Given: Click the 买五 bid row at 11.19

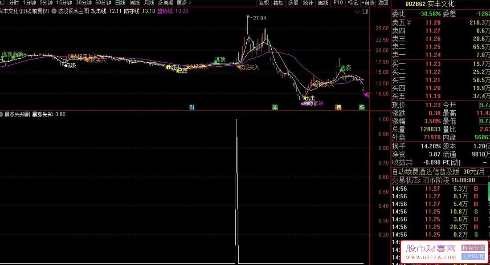Looking at the screenshot, I should tap(441, 96).
